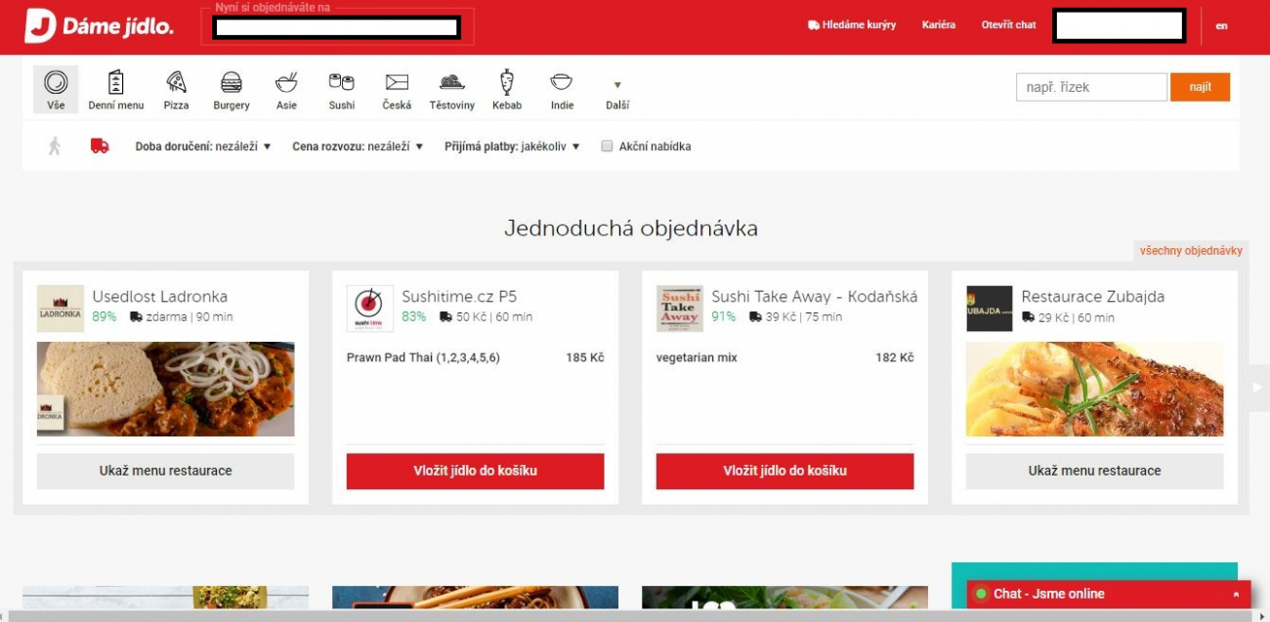Click the Sushitime.cz P5 logo

(370, 309)
